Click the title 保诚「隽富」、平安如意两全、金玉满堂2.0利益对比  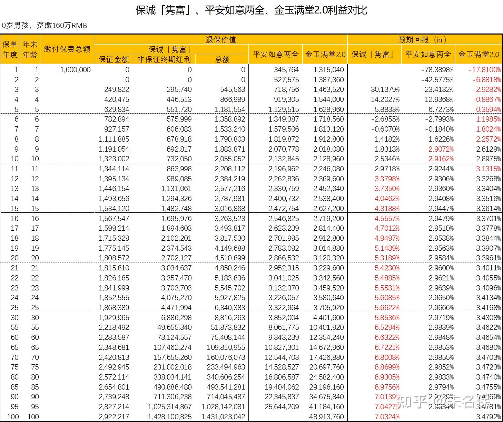click(251, 10)
